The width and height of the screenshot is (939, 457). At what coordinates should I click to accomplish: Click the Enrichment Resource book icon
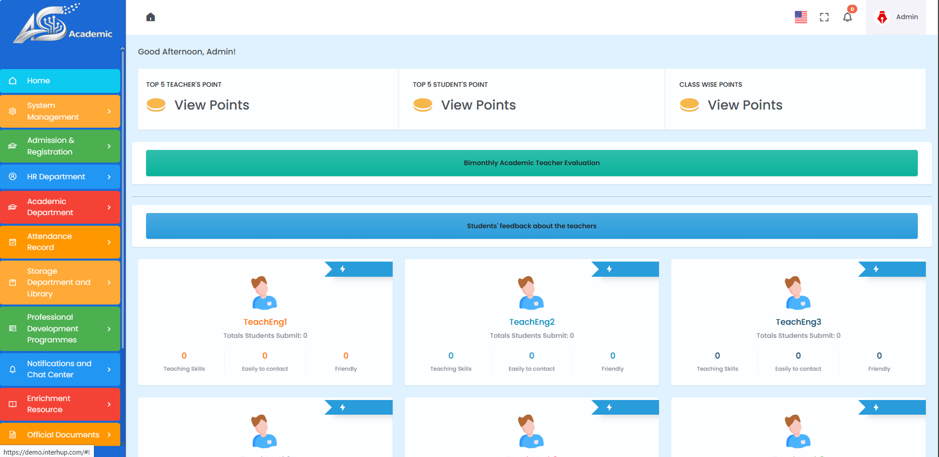[x=12, y=404]
